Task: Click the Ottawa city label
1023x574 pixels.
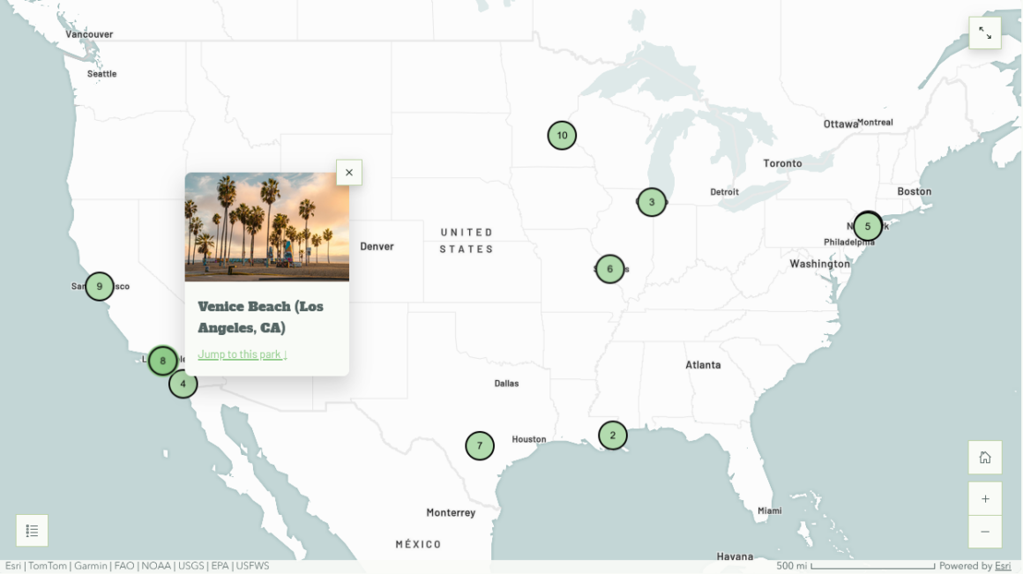Action: 840,124
